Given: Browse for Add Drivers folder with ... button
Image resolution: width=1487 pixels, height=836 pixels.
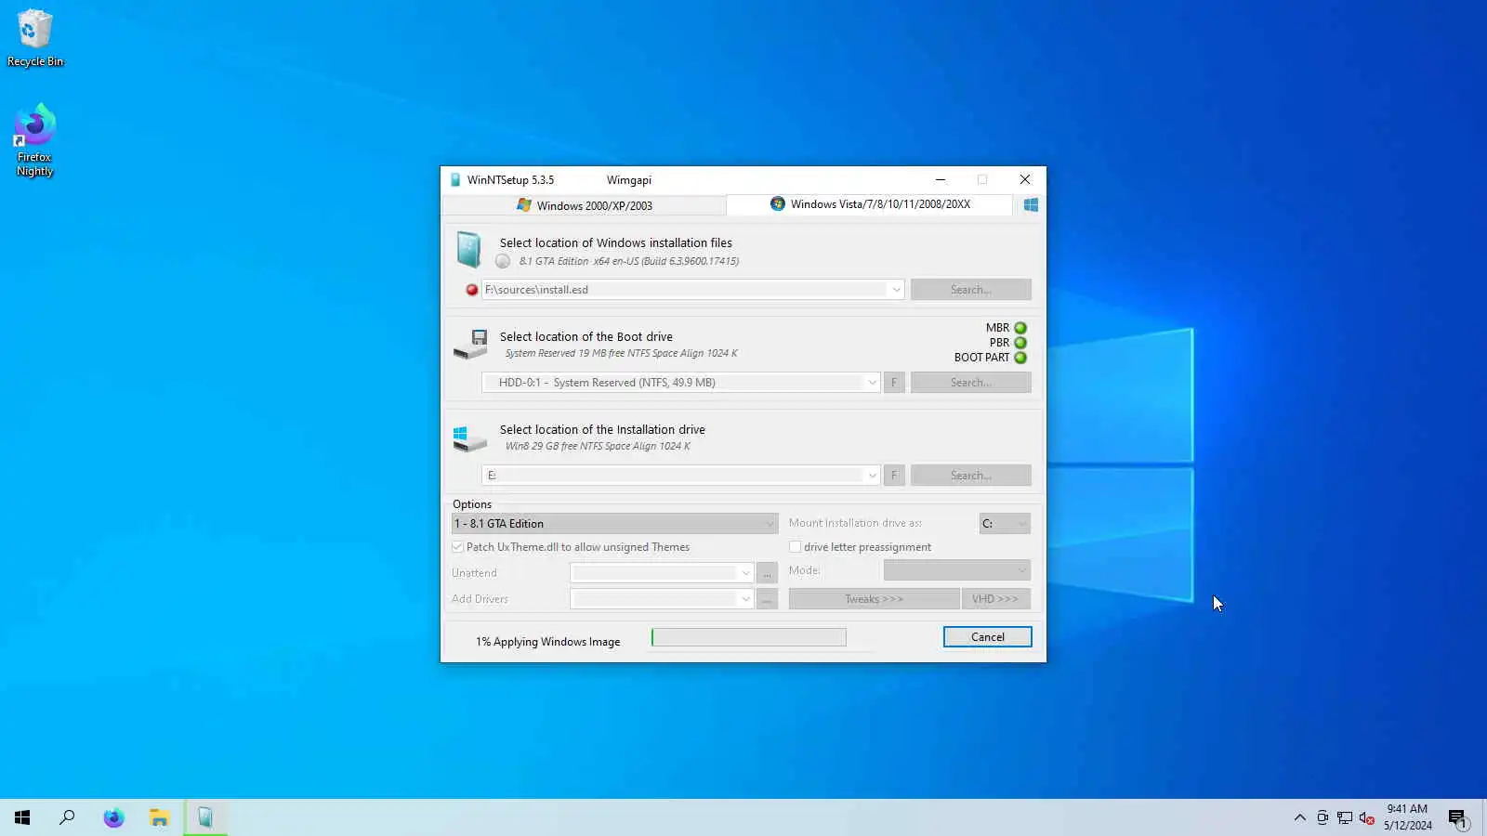Looking at the screenshot, I should click(x=767, y=599).
